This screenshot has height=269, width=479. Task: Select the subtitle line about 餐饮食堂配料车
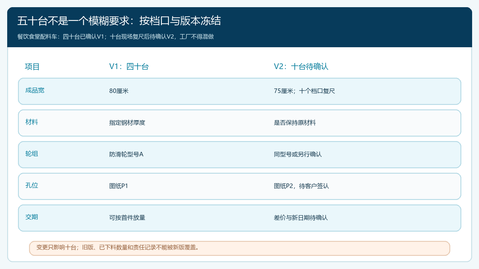[x=116, y=37]
